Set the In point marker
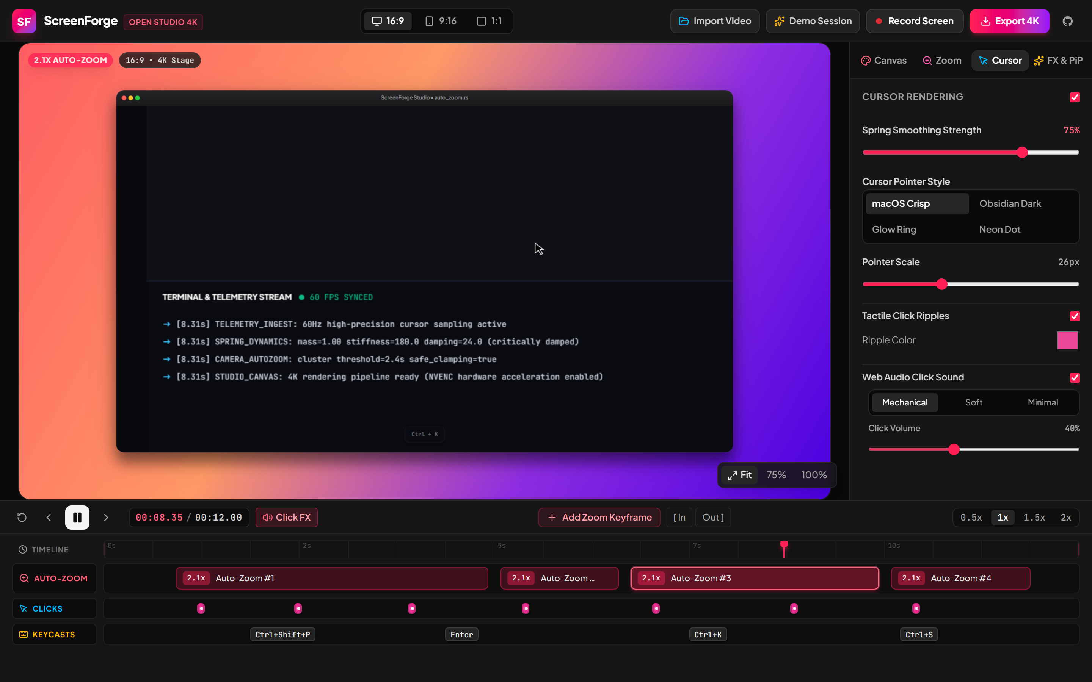 click(x=679, y=517)
